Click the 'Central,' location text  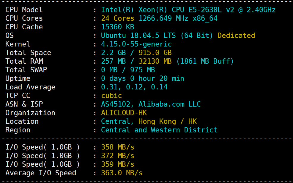click(117, 121)
